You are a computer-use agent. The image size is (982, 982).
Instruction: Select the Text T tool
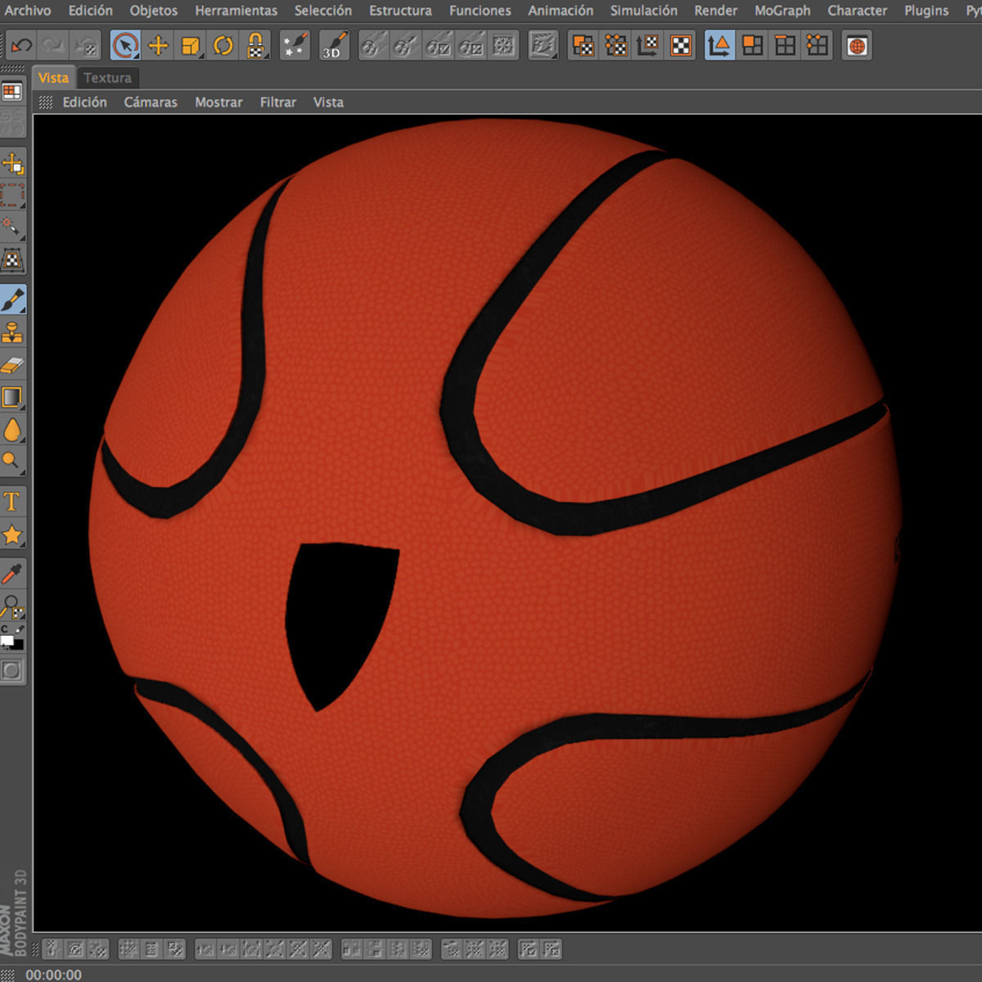(x=12, y=502)
